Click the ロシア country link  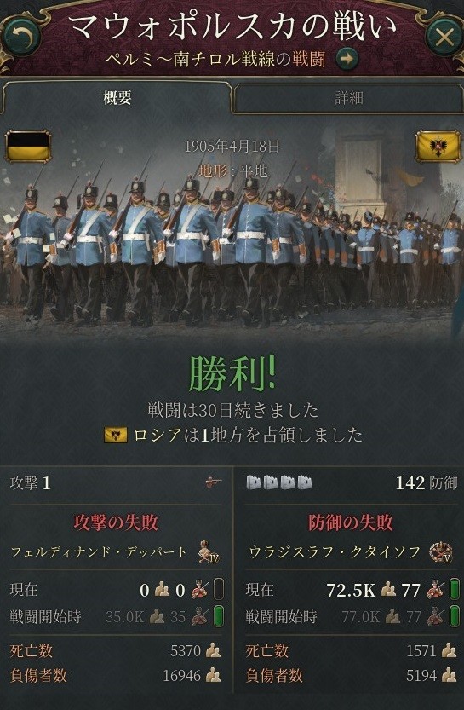click(158, 436)
